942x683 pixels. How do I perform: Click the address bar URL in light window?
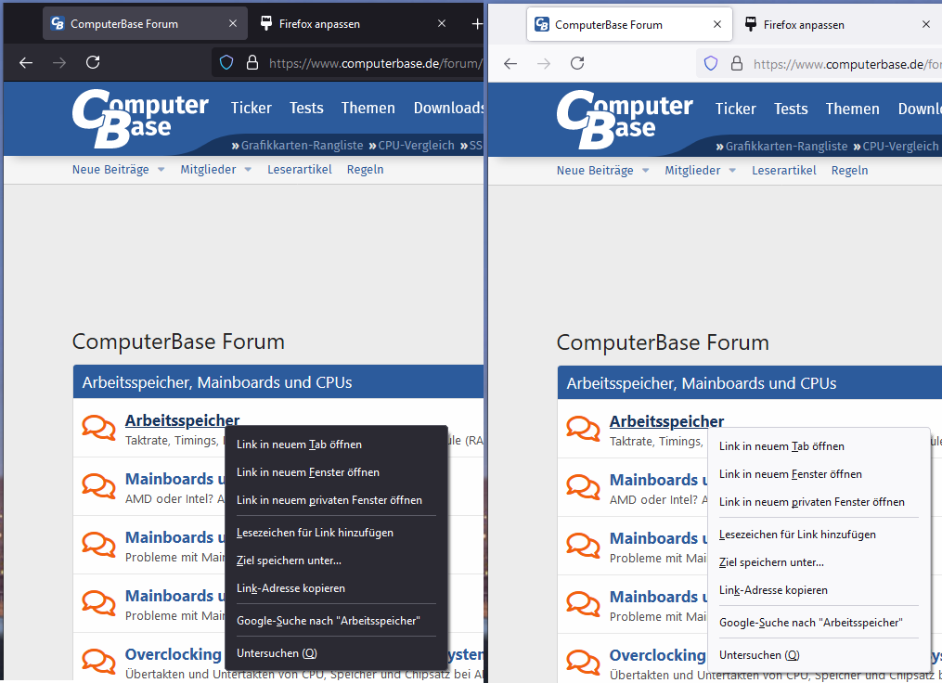point(847,64)
